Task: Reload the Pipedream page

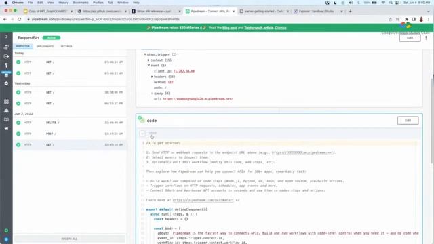Action: click(20, 19)
